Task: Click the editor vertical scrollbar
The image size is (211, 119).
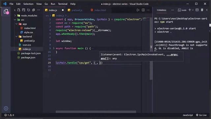Action: click(151, 48)
